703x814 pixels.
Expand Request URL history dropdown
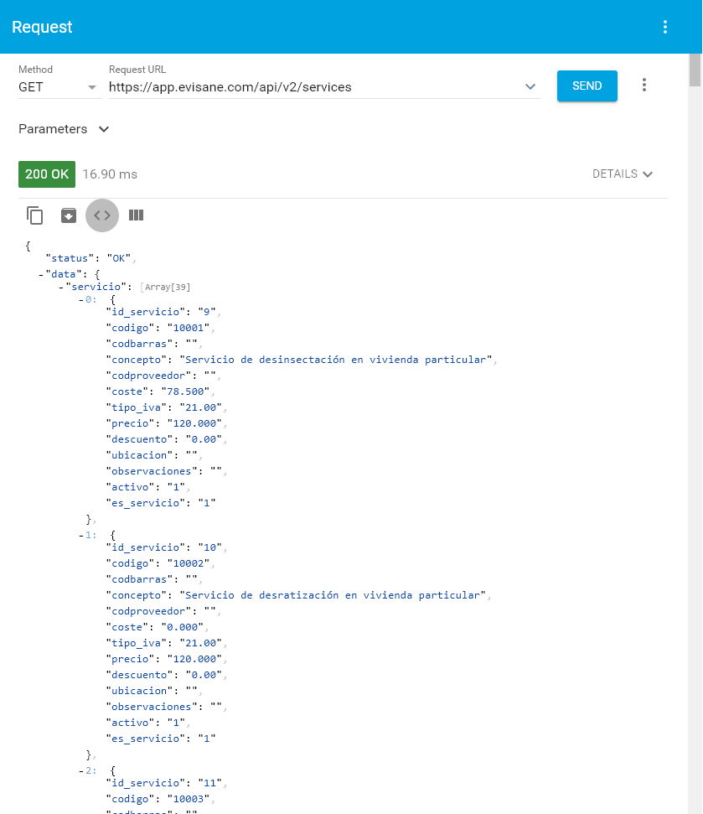pos(530,87)
